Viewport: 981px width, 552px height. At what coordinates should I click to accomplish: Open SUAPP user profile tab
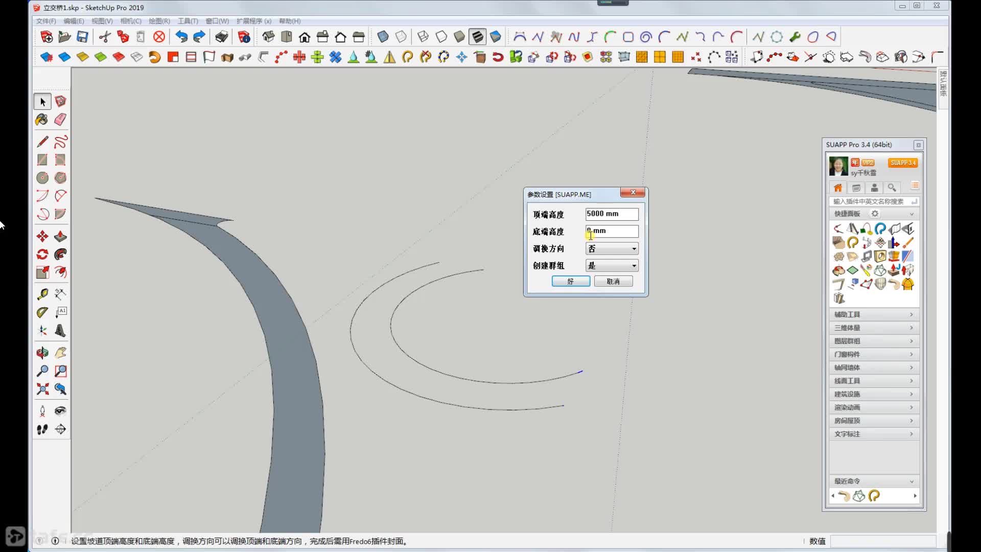[874, 188]
